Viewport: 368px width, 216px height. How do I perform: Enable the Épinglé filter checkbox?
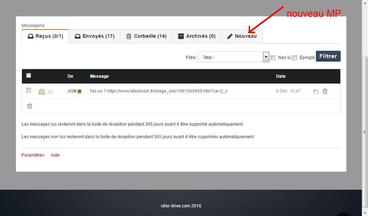(294, 58)
